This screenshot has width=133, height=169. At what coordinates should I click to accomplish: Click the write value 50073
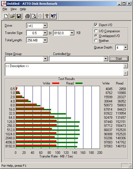pyautogui.click(x=108, y=105)
